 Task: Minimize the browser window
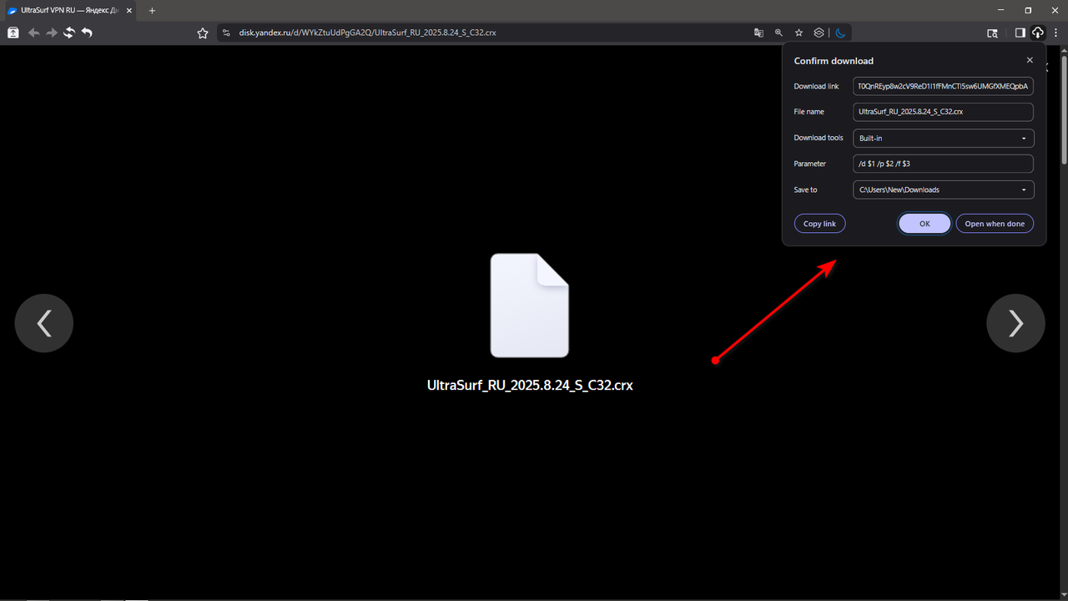pyautogui.click(x=1001, y=10)
